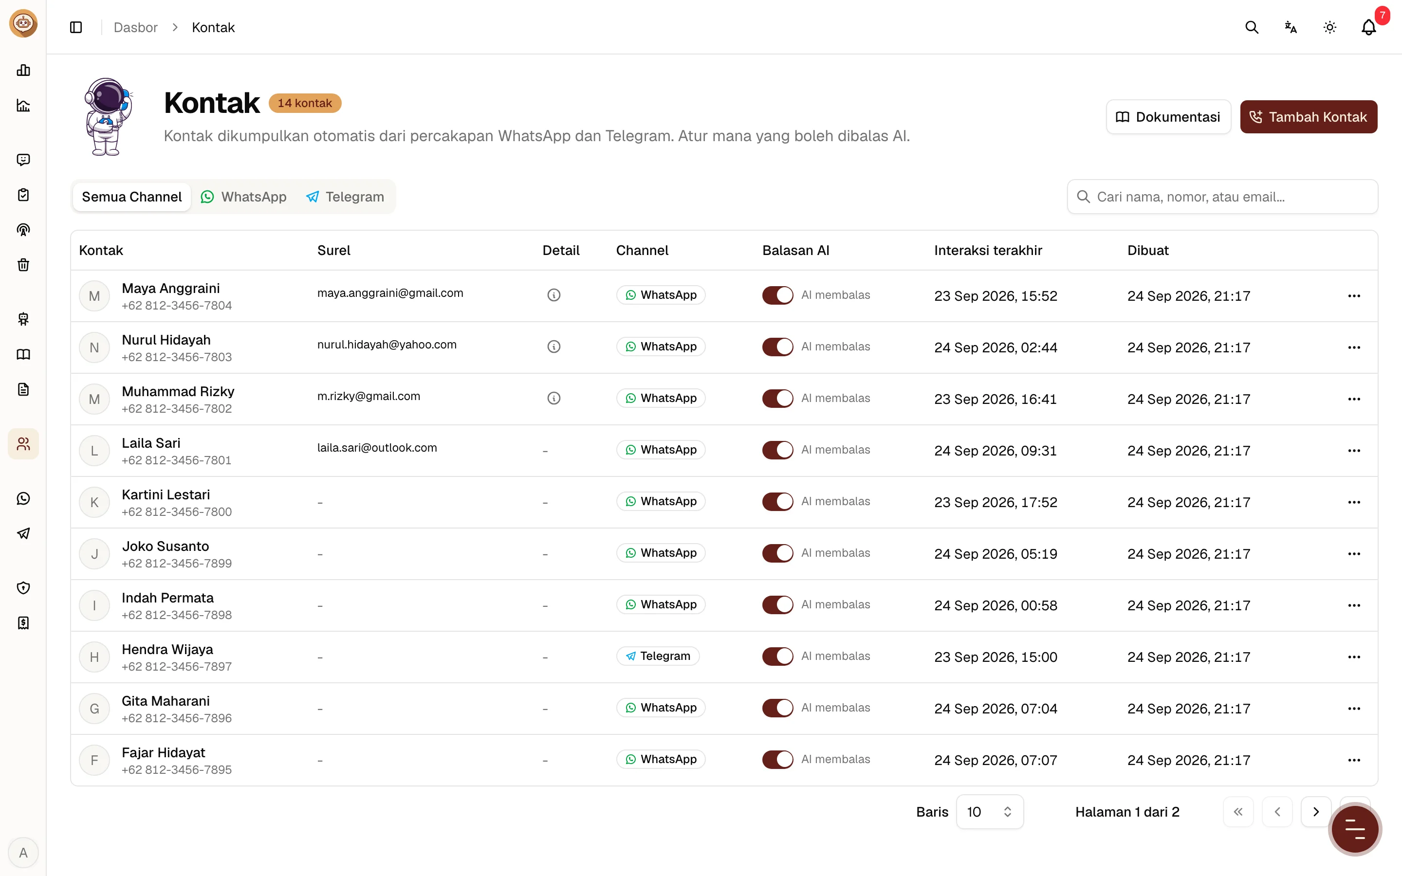Open the broadcast signal icon in sidebar

point(23,230)
